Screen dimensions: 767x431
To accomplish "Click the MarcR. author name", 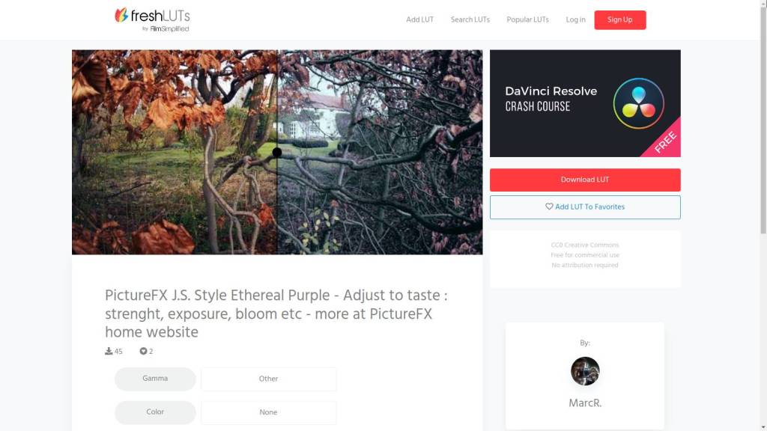I will [x=585, y=403].
